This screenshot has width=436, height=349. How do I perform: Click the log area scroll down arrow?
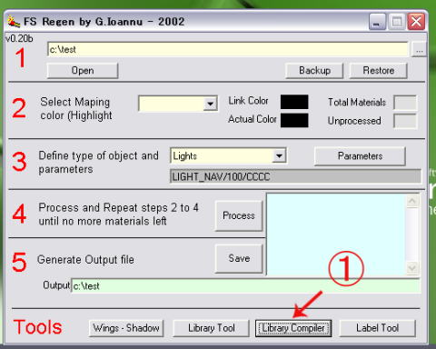(x=412, y=268)
